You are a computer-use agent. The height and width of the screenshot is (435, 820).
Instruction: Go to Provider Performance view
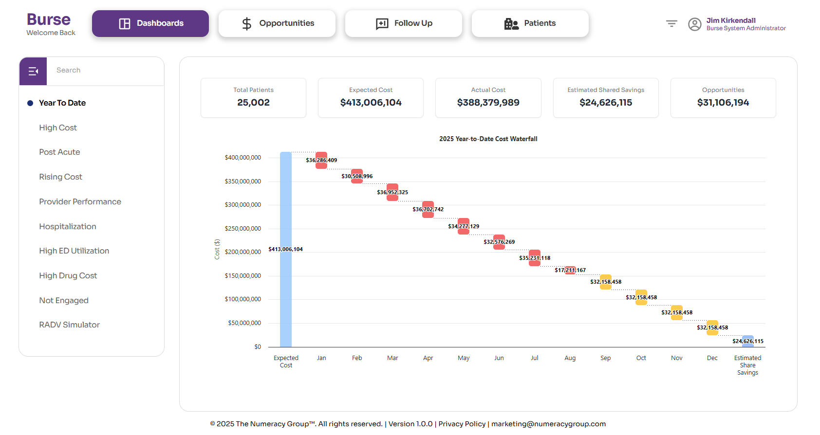coord(80,202)
